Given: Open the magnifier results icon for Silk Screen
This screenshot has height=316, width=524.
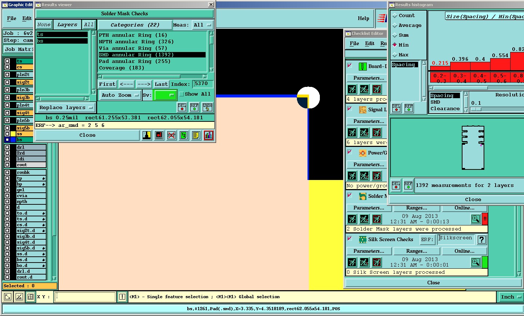Looking at the screenshot, I should point(476,262).
